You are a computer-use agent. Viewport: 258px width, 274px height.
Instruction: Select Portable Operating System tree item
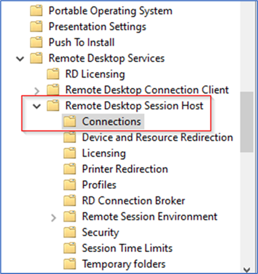[x=110, y=11]
